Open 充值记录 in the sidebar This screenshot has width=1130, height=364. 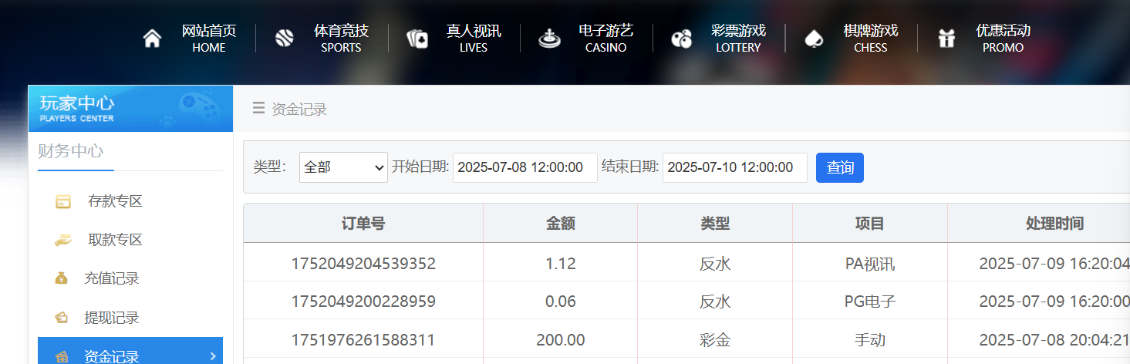click(x=111, y=278)
